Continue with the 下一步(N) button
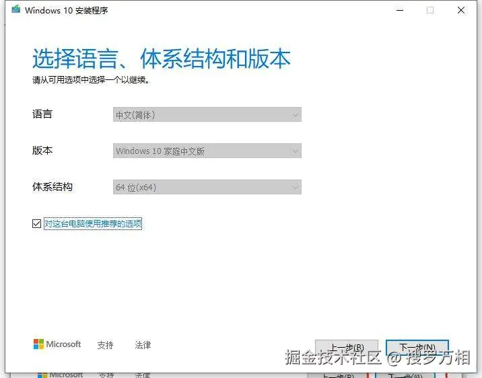 [417, 347]
